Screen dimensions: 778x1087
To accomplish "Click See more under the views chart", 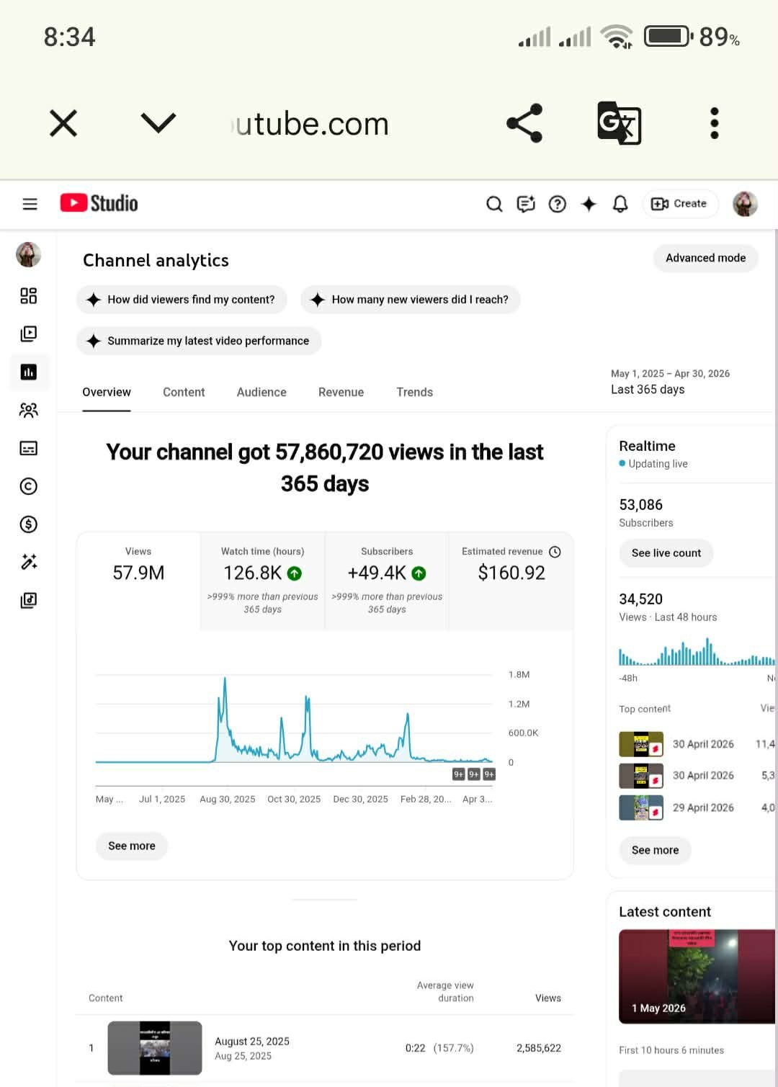I will [x=132, y=846].
